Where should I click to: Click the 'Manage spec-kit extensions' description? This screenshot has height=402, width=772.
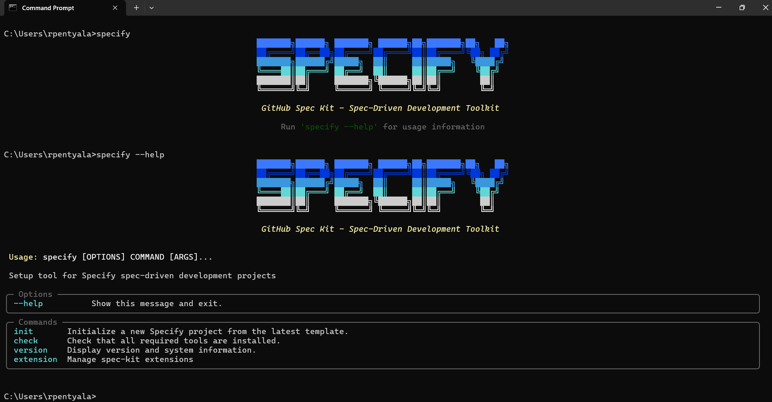[x=130, y=359]
